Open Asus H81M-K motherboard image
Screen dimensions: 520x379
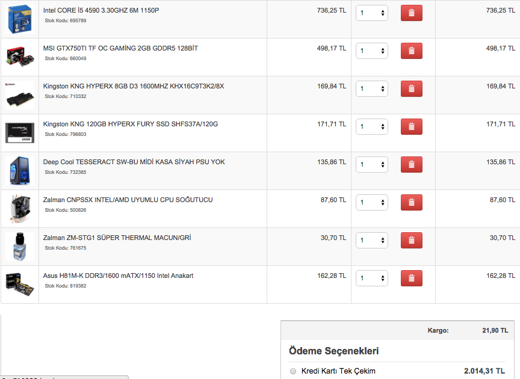[x=20, y=284]
